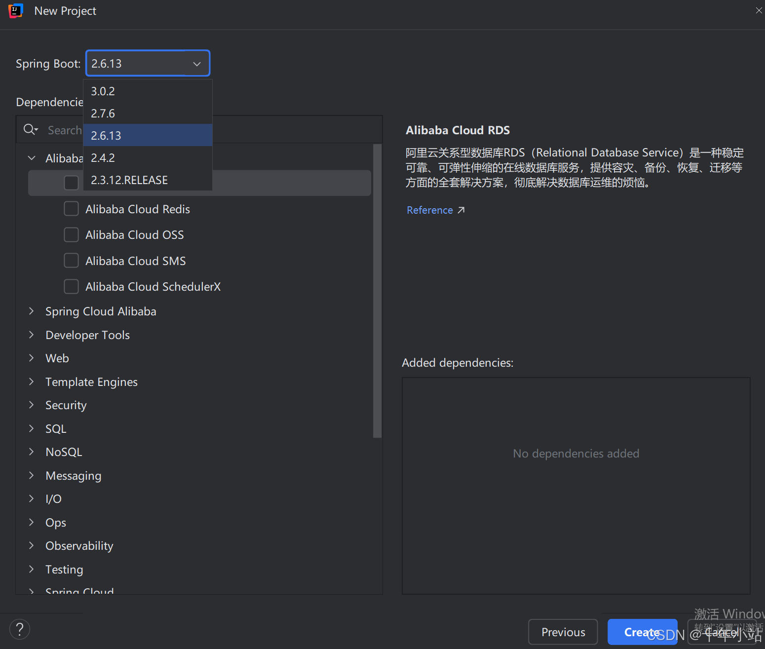Expand the Testing group
This screenshot has width=765, height=649.
[32, 569]
